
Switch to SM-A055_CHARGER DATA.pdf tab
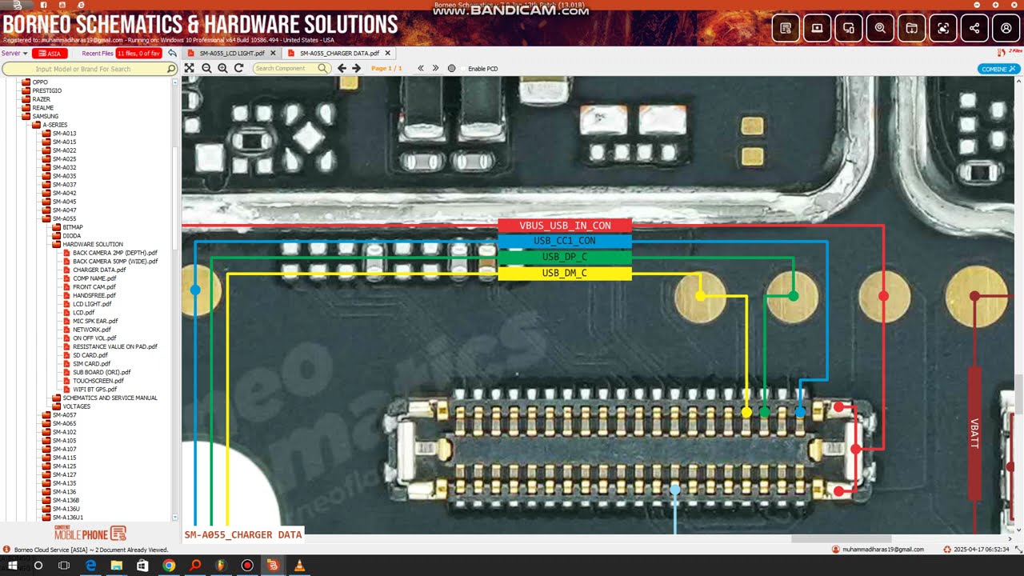(x=339, y=54)
